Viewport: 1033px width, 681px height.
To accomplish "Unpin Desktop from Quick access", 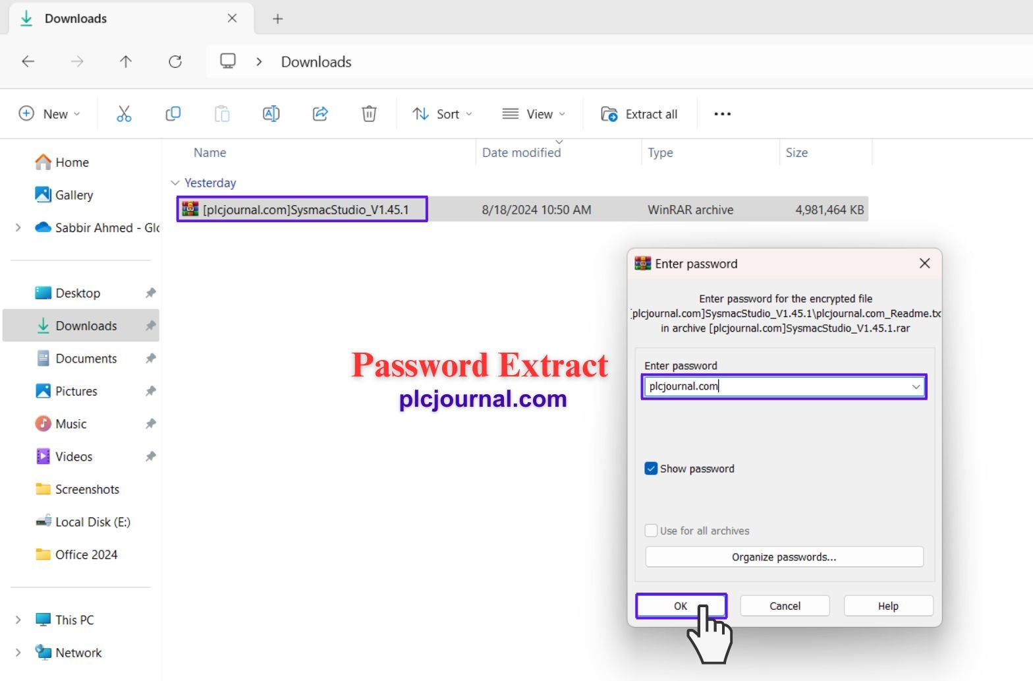I will [151, 293].
